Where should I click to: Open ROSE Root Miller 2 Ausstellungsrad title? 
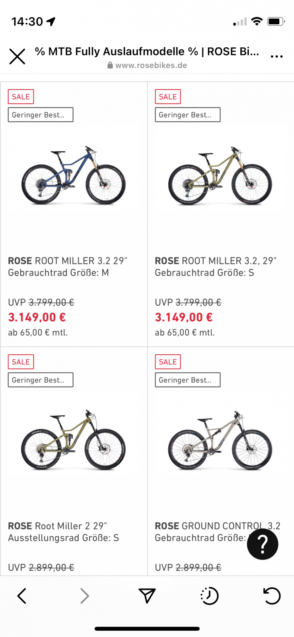point(64,532)
